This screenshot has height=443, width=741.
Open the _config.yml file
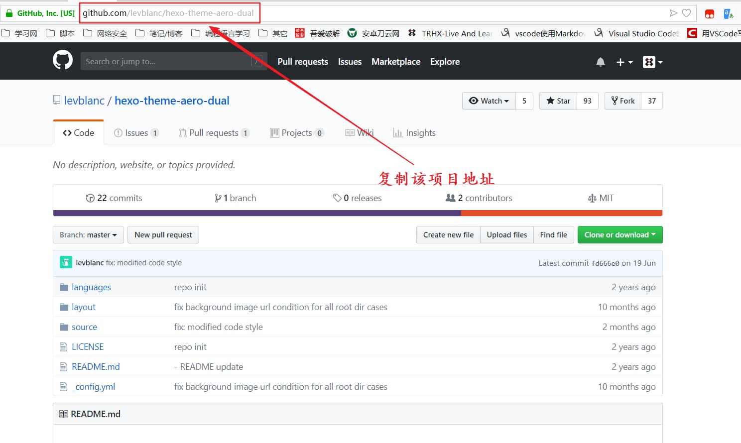[93, 387]
